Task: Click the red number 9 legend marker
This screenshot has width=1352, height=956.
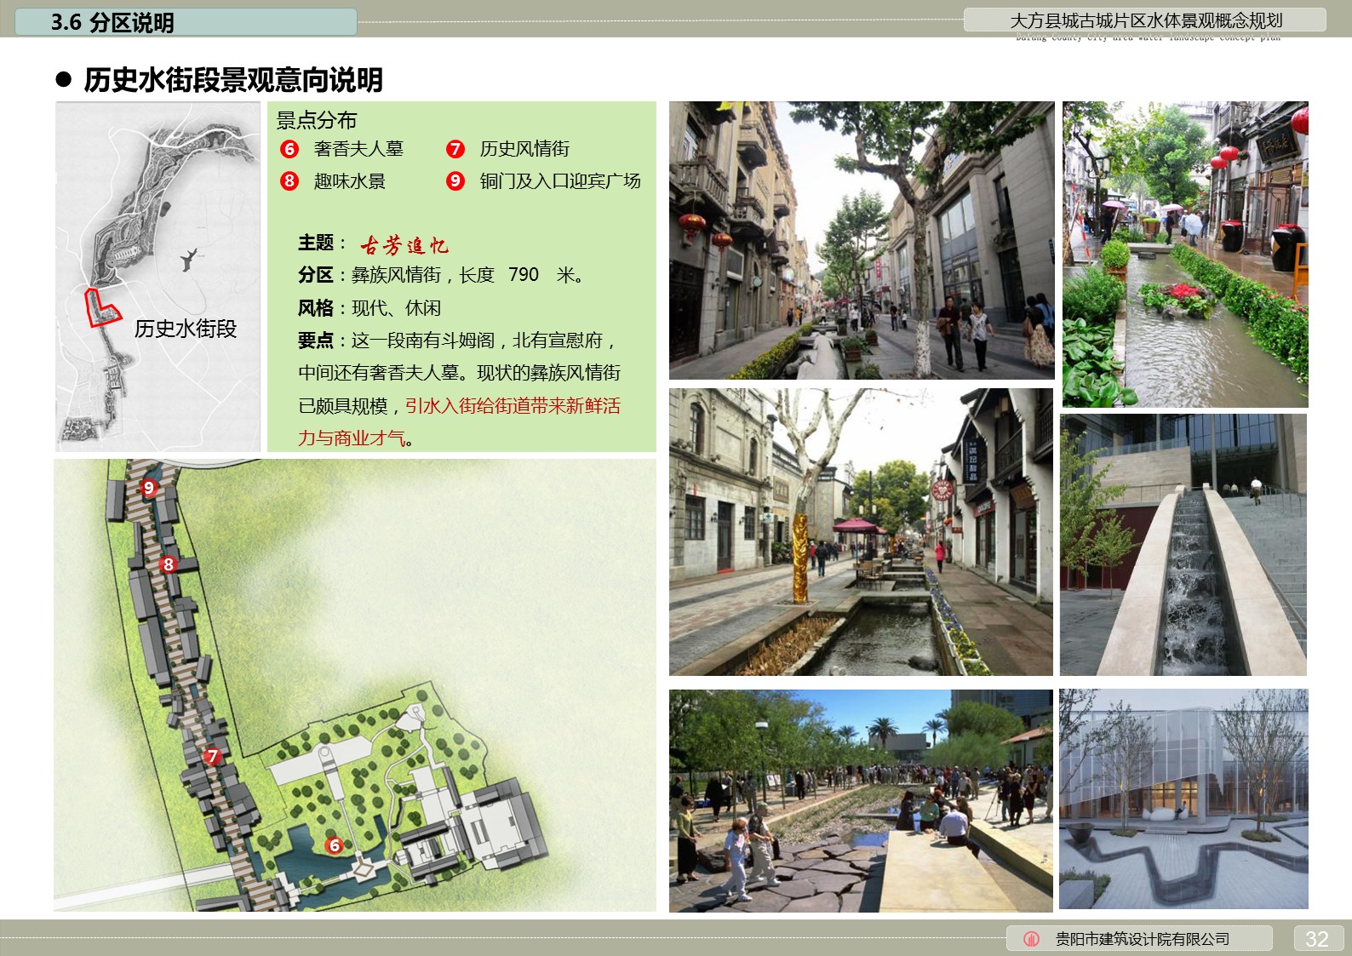Action: click(455, 181)
